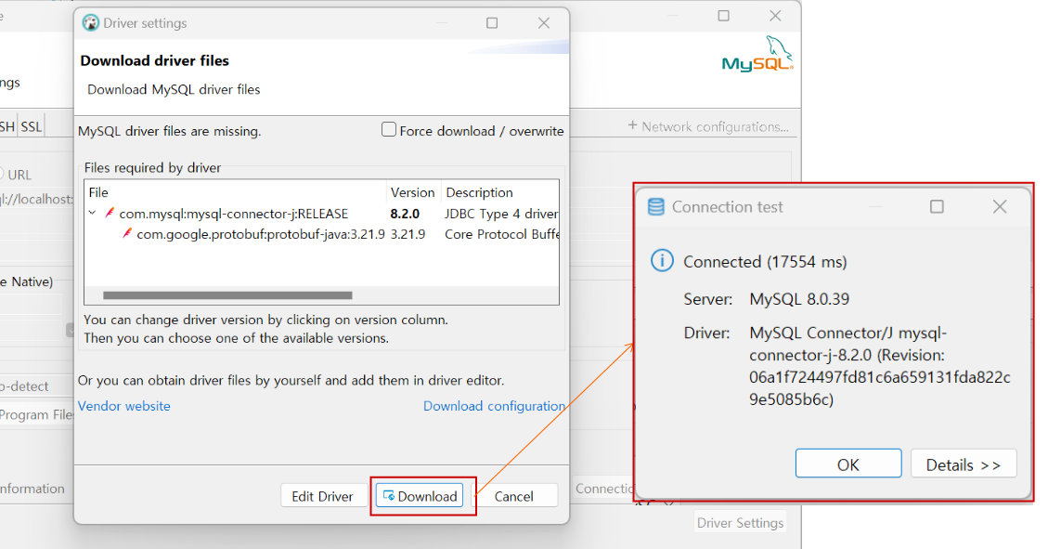The image size is (1048, 549).
Task: Click the MySQL 8.0.39 server value
Action: click(x=799, y=299)
